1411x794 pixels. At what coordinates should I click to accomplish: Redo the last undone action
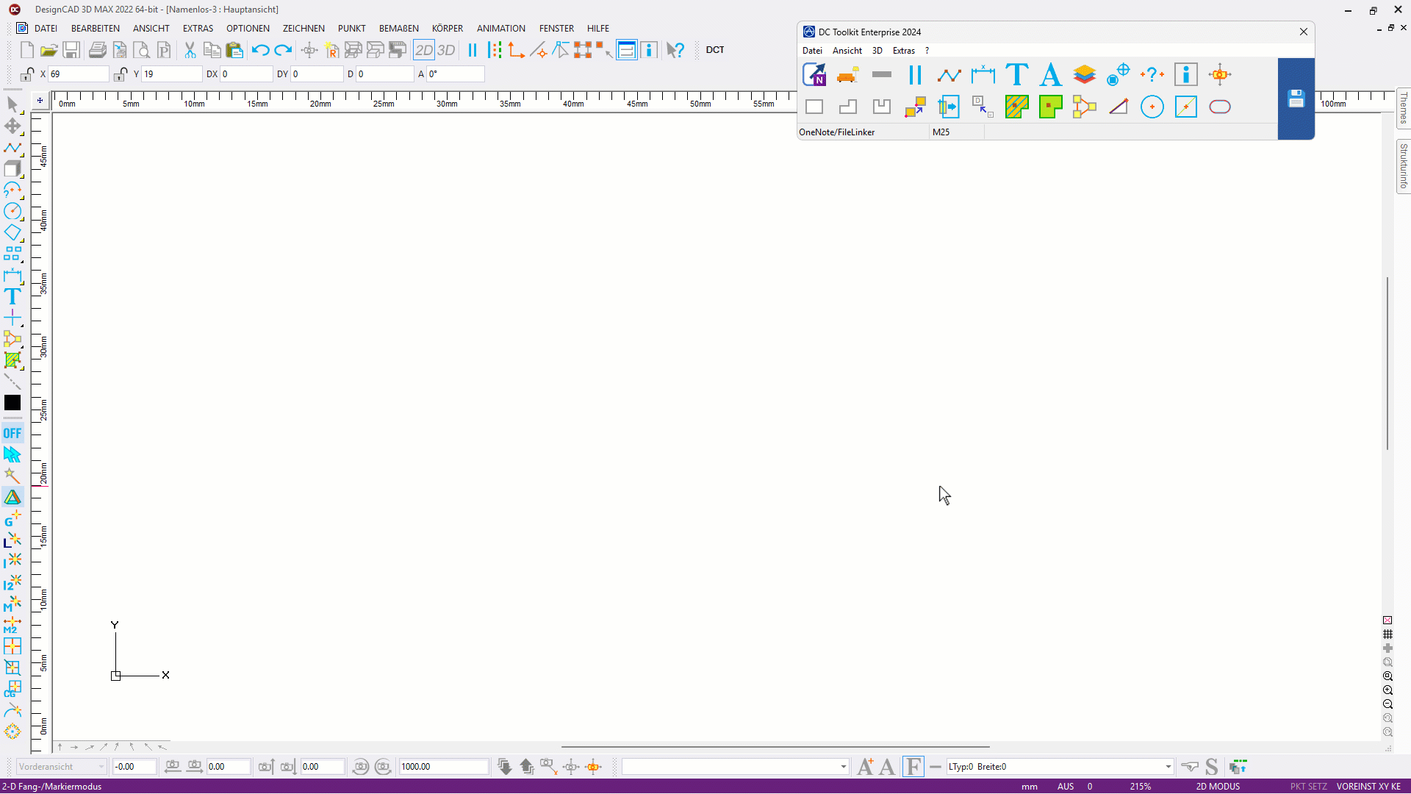(283, 50)
